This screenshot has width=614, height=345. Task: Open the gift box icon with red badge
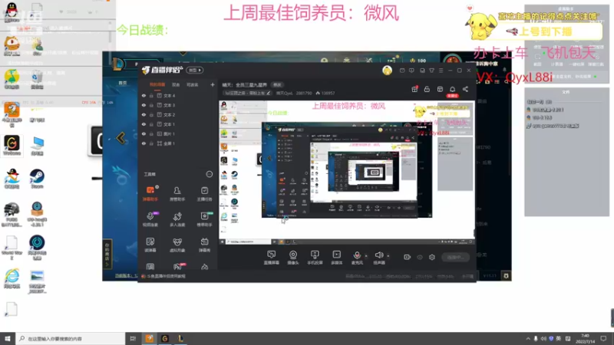(x=414, y=89)
